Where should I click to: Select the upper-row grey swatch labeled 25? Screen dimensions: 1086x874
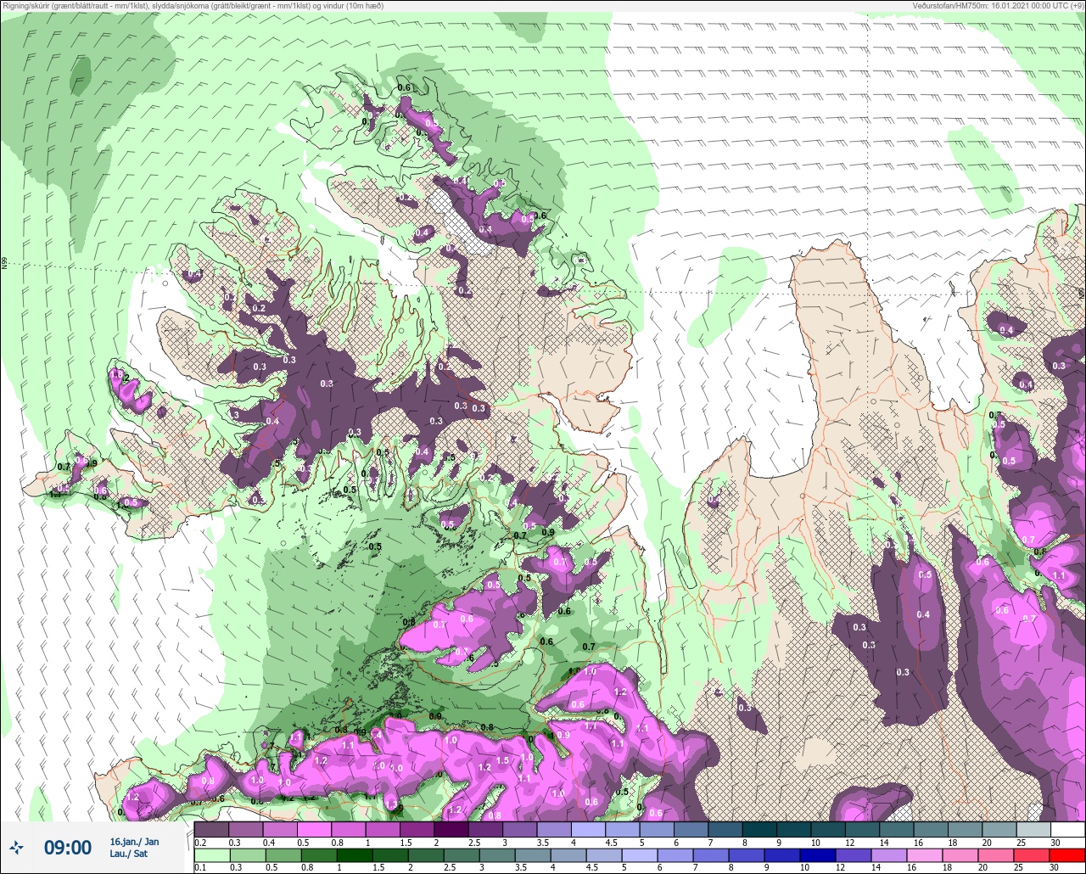pos(1033,829)
